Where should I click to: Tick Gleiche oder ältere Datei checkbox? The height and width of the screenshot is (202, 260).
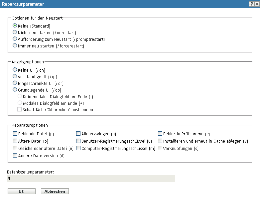tap(15, 148)
